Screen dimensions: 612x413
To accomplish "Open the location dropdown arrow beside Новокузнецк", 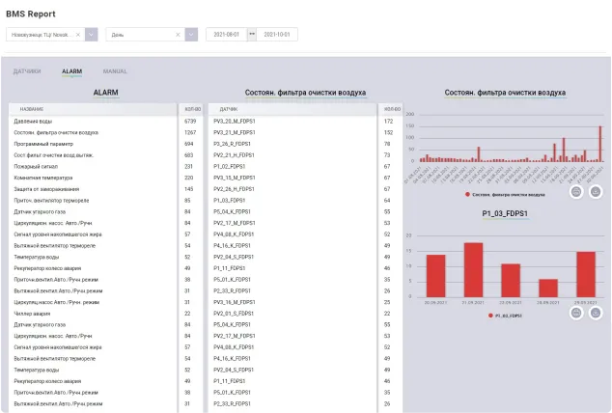I will (93, 34).
